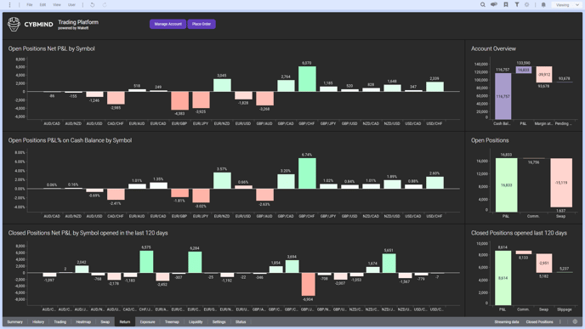Click the greyed gear icon next to filter
The width and height of the screenshot is (585, 329).
pyautogui.click(x=527, y=5)
